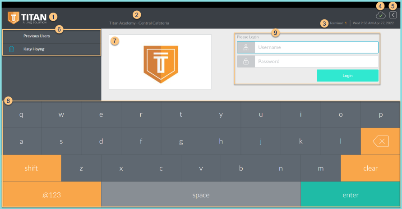402x209 pixels.
Task: Tap the j key
Action: click(x=261, y=141)
